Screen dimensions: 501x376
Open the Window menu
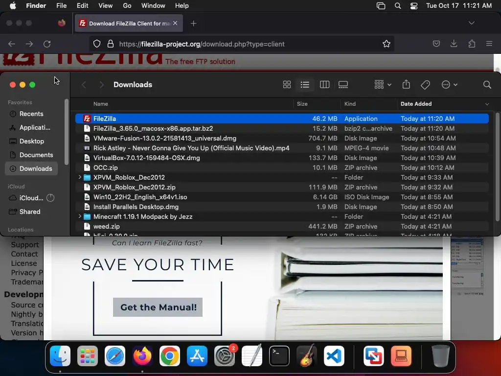153,6
